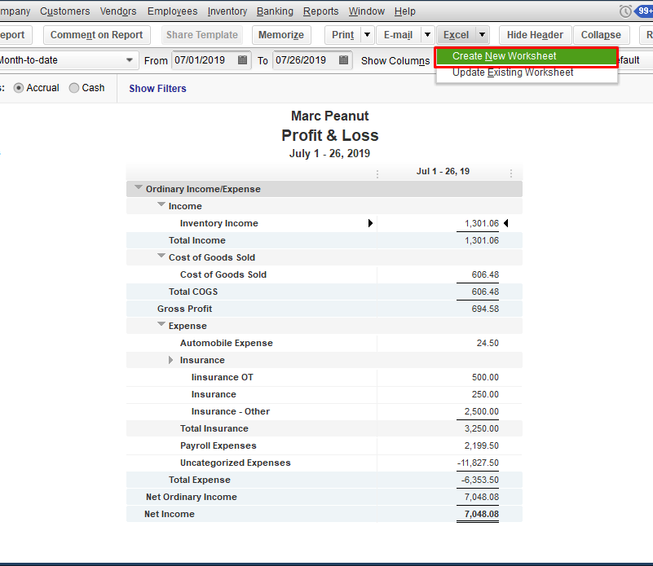Click the Hide Header button
This screenshot has width=653, height=566.
535,34
